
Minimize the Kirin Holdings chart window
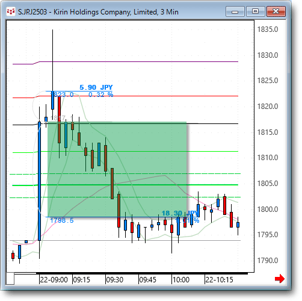coord(235,11)
